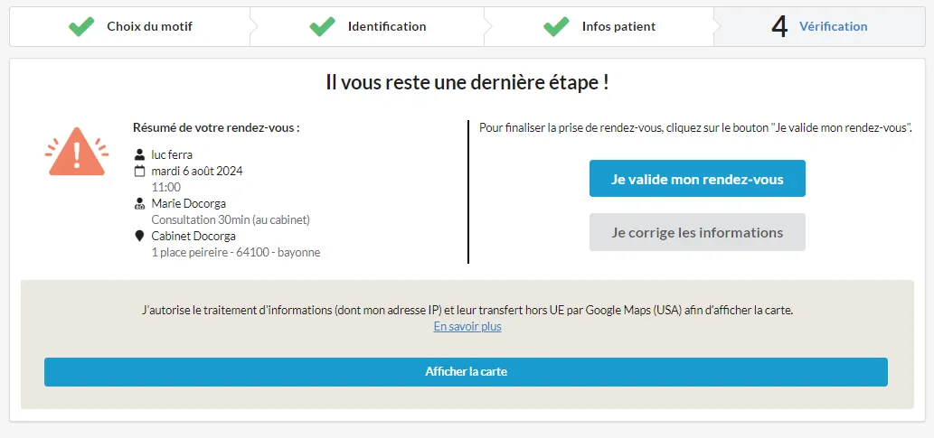Switch to the Infos patient step

click(x=618, y=26)
